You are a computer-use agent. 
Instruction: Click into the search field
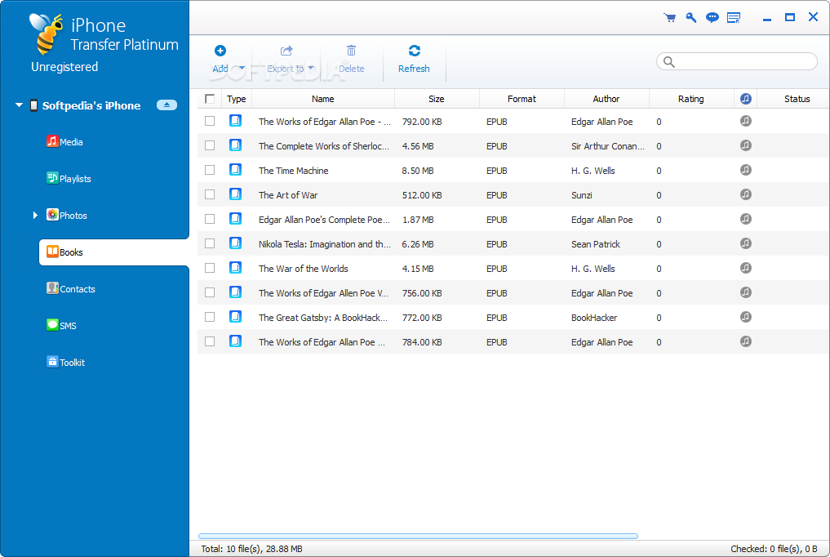tap(737, 61)
